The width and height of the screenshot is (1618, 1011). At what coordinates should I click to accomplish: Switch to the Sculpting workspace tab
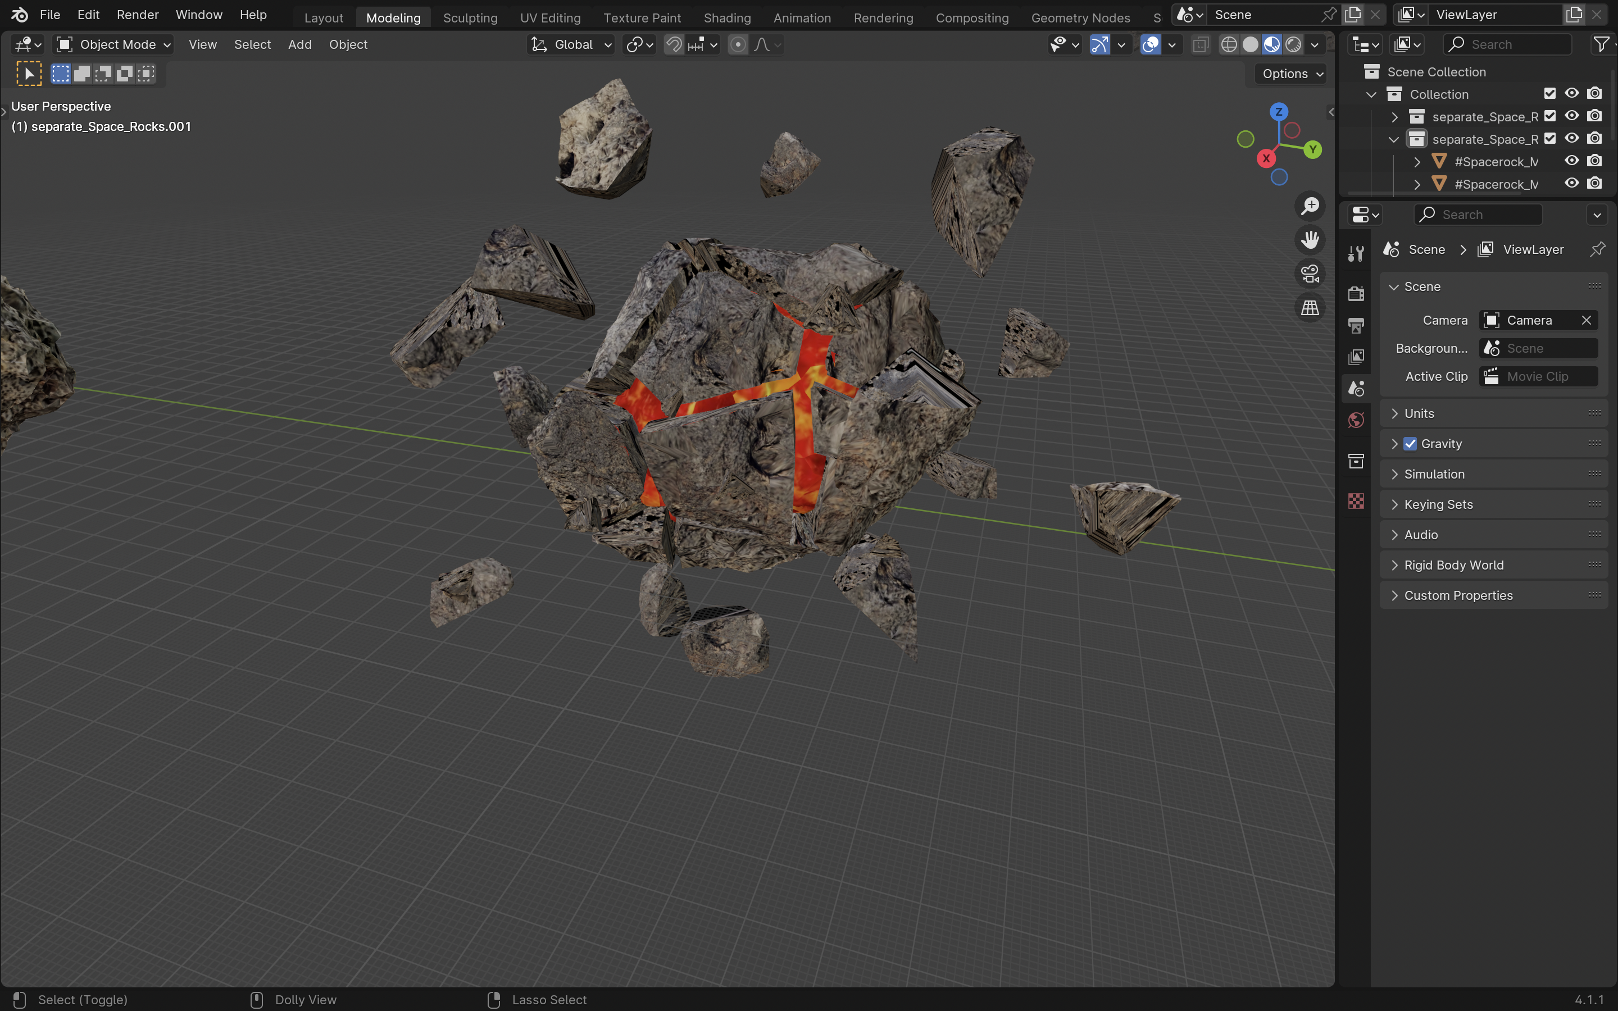470,18
